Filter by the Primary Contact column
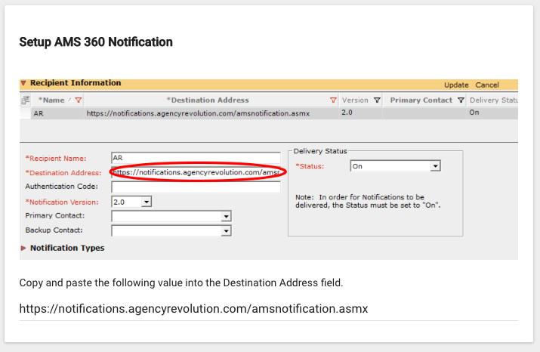The height and width of the screenshot is (352, 540). [461, 100]
